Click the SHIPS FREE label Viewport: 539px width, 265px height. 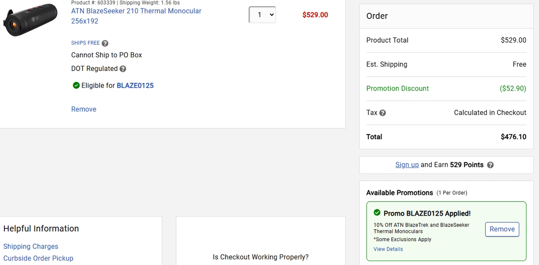tap(85, 43)
